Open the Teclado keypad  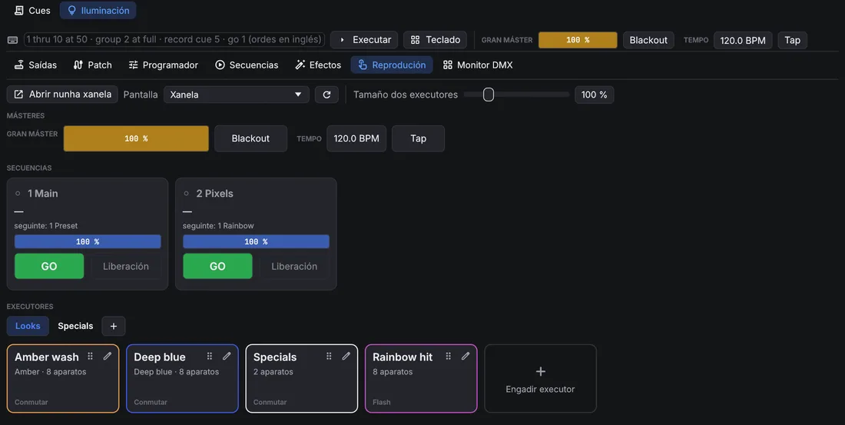tap(436, 40)
